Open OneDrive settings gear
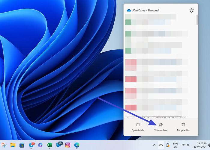The height and width of the screenshot is (150, 210). click(x=191, y=10)
